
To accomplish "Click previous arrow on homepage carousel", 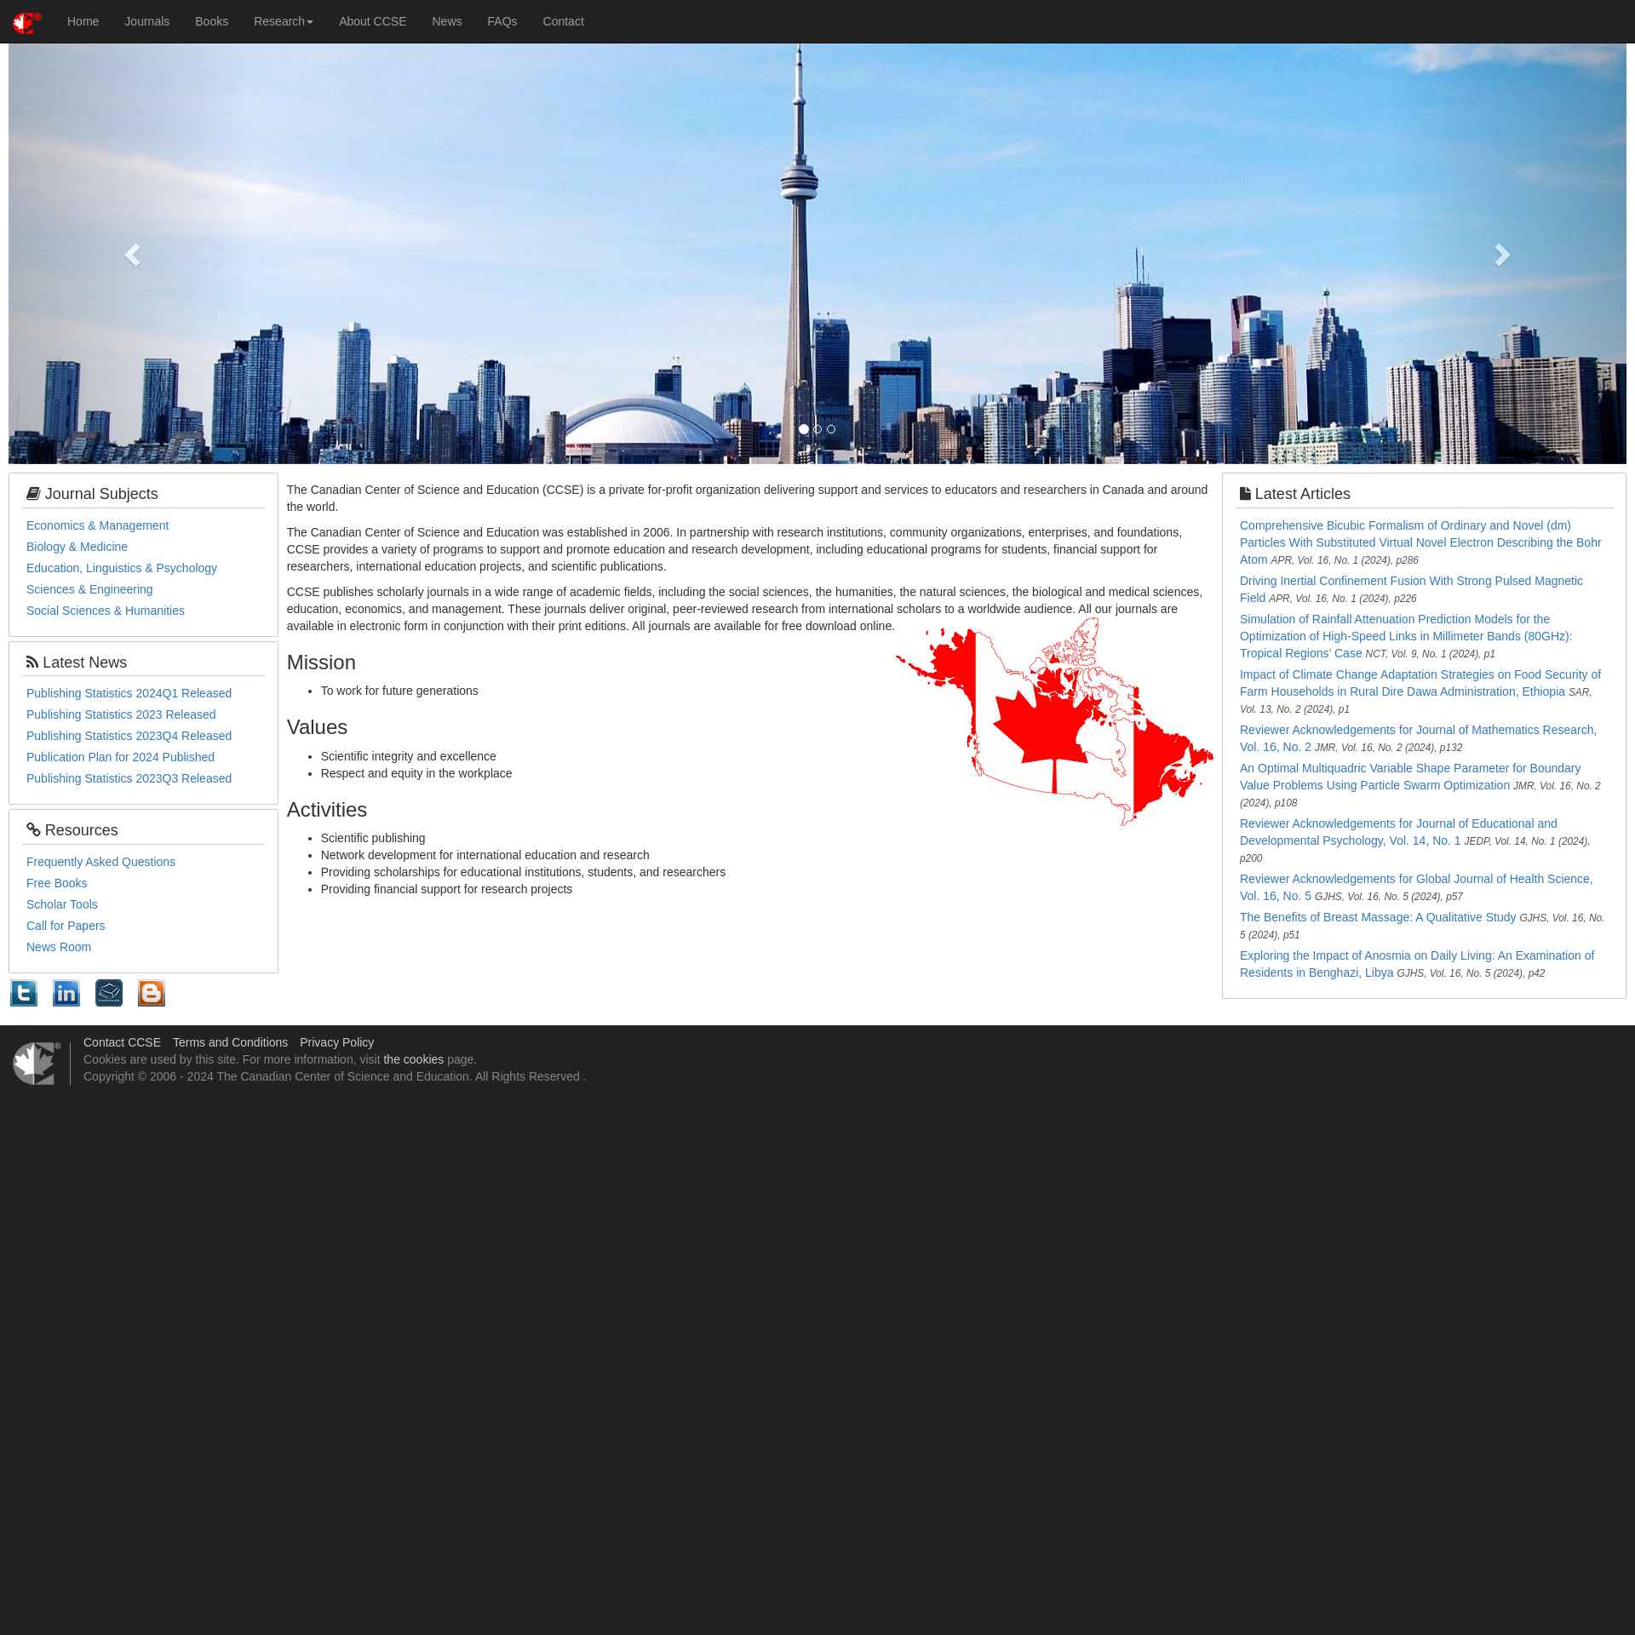I will click(133, 253).
